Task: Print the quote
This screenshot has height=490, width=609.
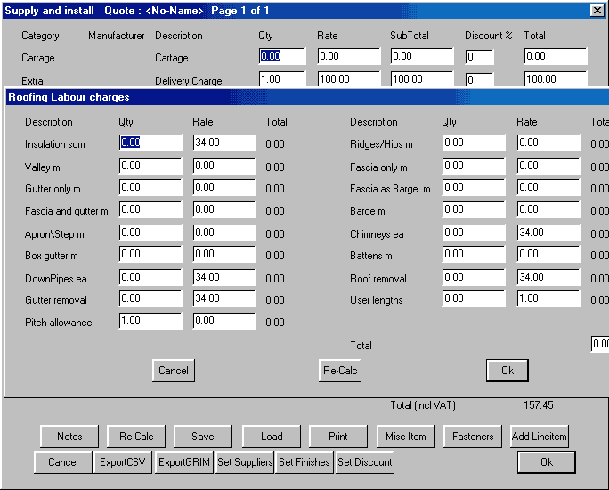Action: click(x=338, y=437)
